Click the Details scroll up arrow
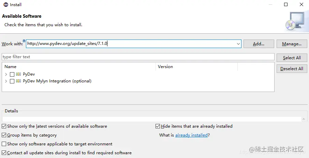Image resolution: width=309 pixels, height=158 pixels. 304,119
